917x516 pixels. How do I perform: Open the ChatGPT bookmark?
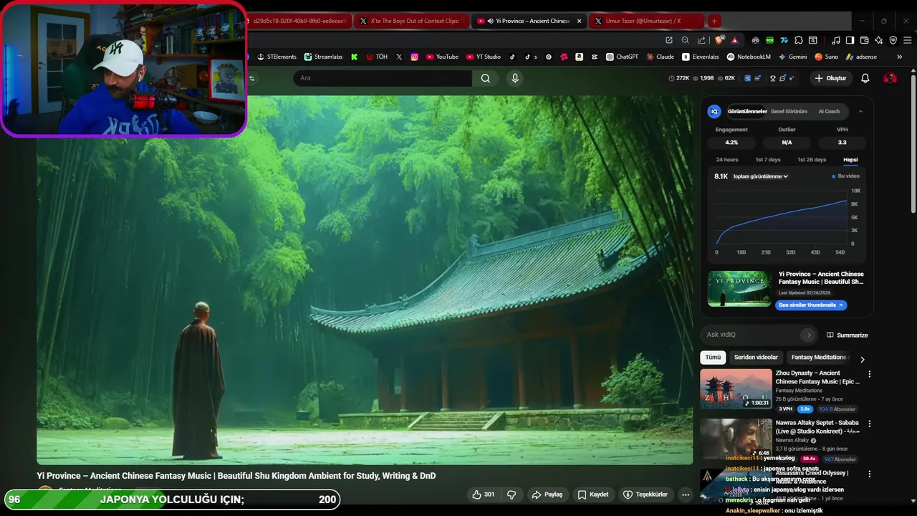(622, 57)
